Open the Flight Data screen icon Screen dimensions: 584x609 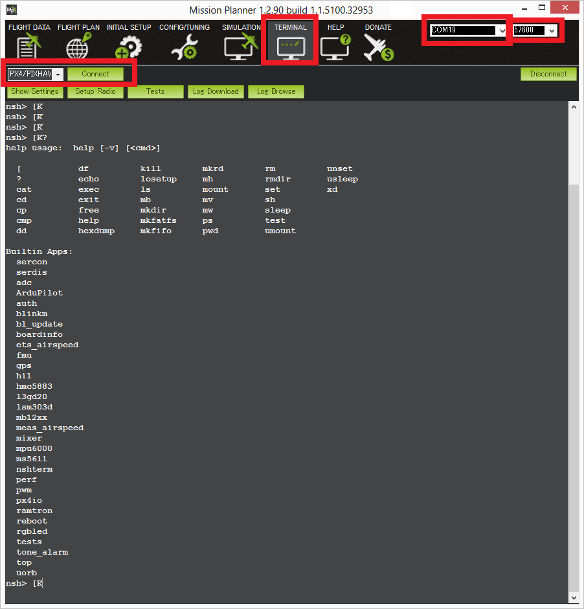pyautogui.click(x=28, y=47)
